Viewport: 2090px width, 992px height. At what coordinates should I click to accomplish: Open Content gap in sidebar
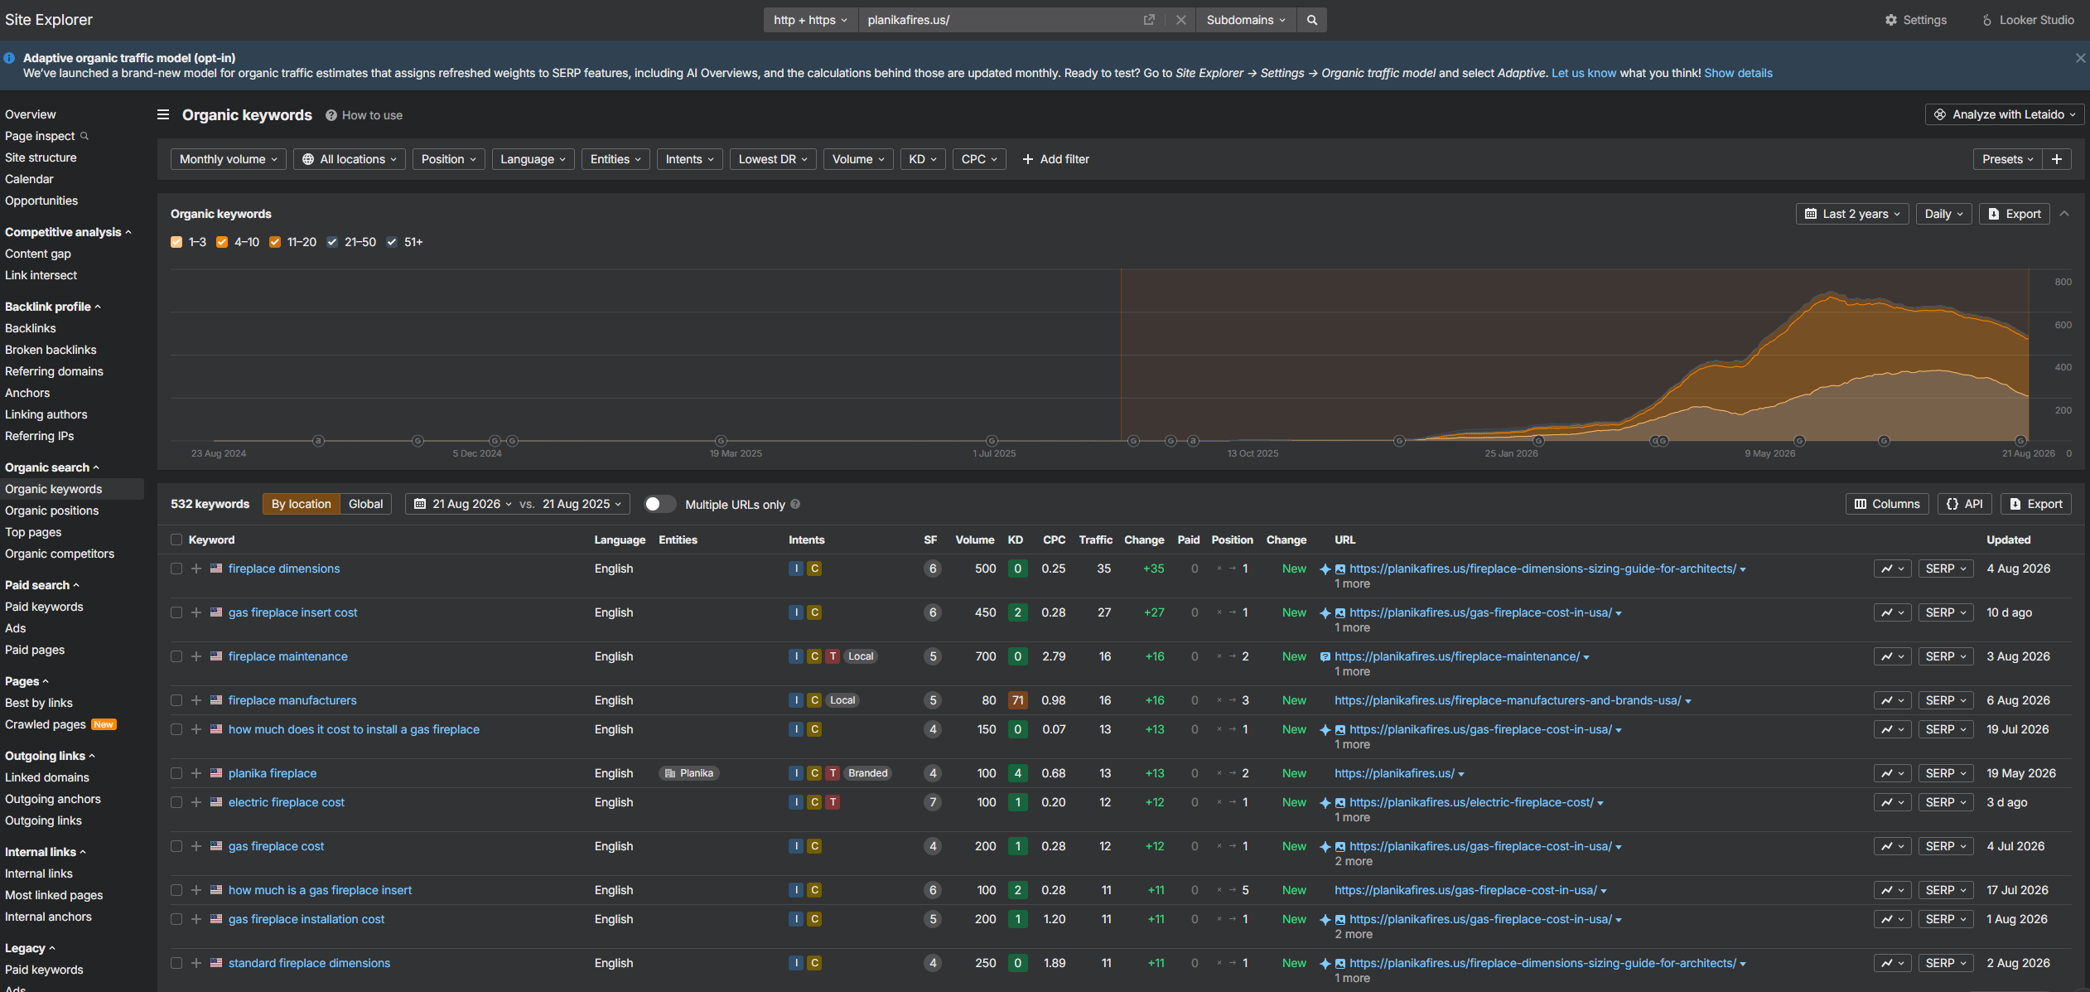38,254
